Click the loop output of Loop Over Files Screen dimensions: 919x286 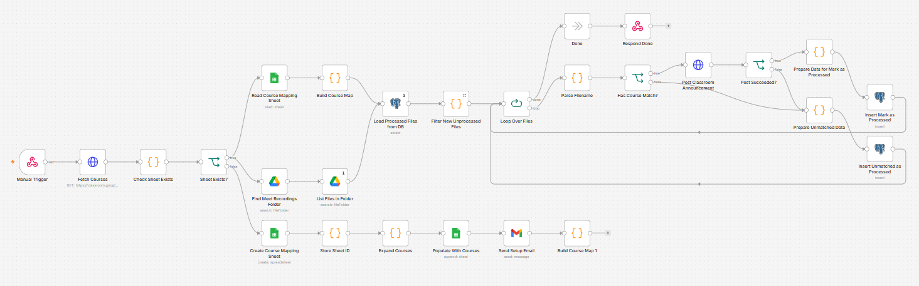tap(529, 108)
